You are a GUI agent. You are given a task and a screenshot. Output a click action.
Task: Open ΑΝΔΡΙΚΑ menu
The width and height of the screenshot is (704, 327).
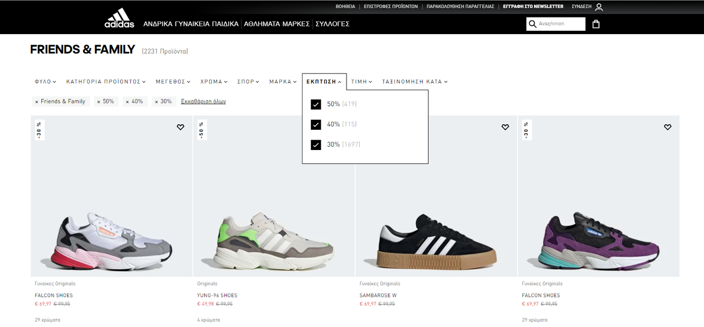point(158,24)
